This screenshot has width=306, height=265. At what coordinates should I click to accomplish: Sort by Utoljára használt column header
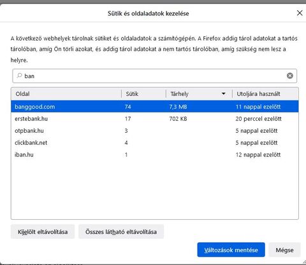coord(265,94)
